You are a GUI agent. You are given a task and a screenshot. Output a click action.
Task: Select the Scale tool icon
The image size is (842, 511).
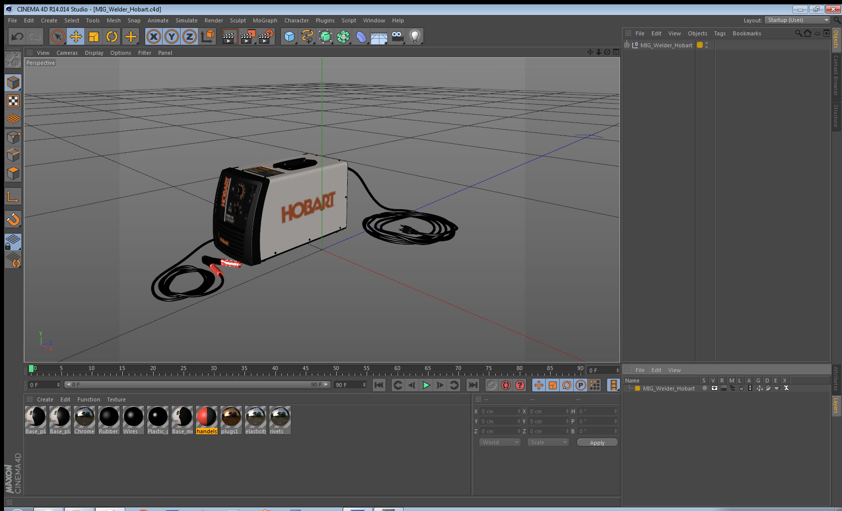(94, 36)
